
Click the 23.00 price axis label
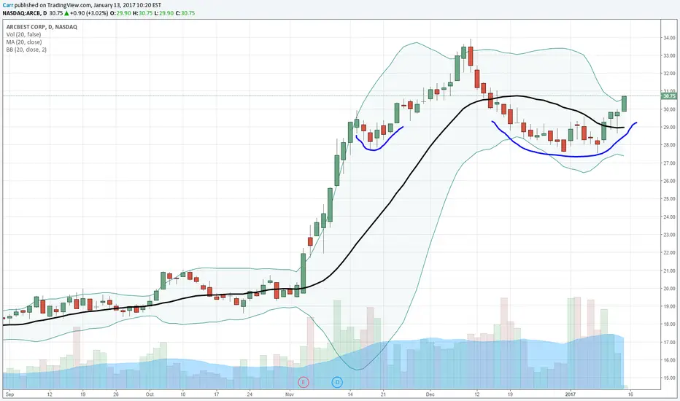pos(669,235)
